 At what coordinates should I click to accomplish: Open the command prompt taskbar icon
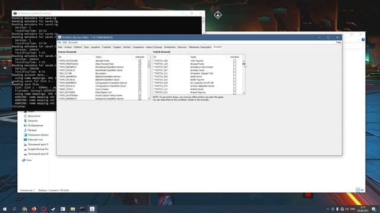(x=83, y=209)
